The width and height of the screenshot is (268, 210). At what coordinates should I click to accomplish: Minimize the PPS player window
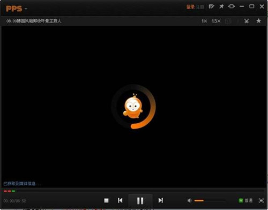coord(242,6)
